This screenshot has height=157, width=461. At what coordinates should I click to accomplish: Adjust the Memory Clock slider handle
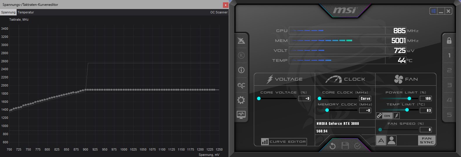coord(327,110)
